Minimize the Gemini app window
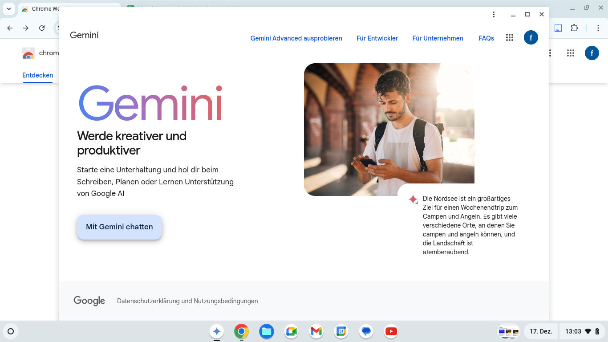This screenshot has height=342, width=608. click(x=513, y=15)
